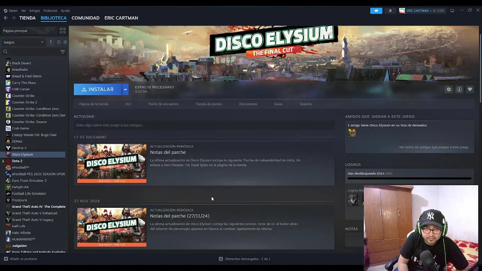This screenshot has height=271, width=482.
Task: Open the Amigos menu
Action: click(34, 11)
